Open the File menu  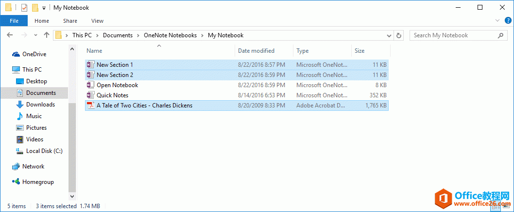click(14, 21)
